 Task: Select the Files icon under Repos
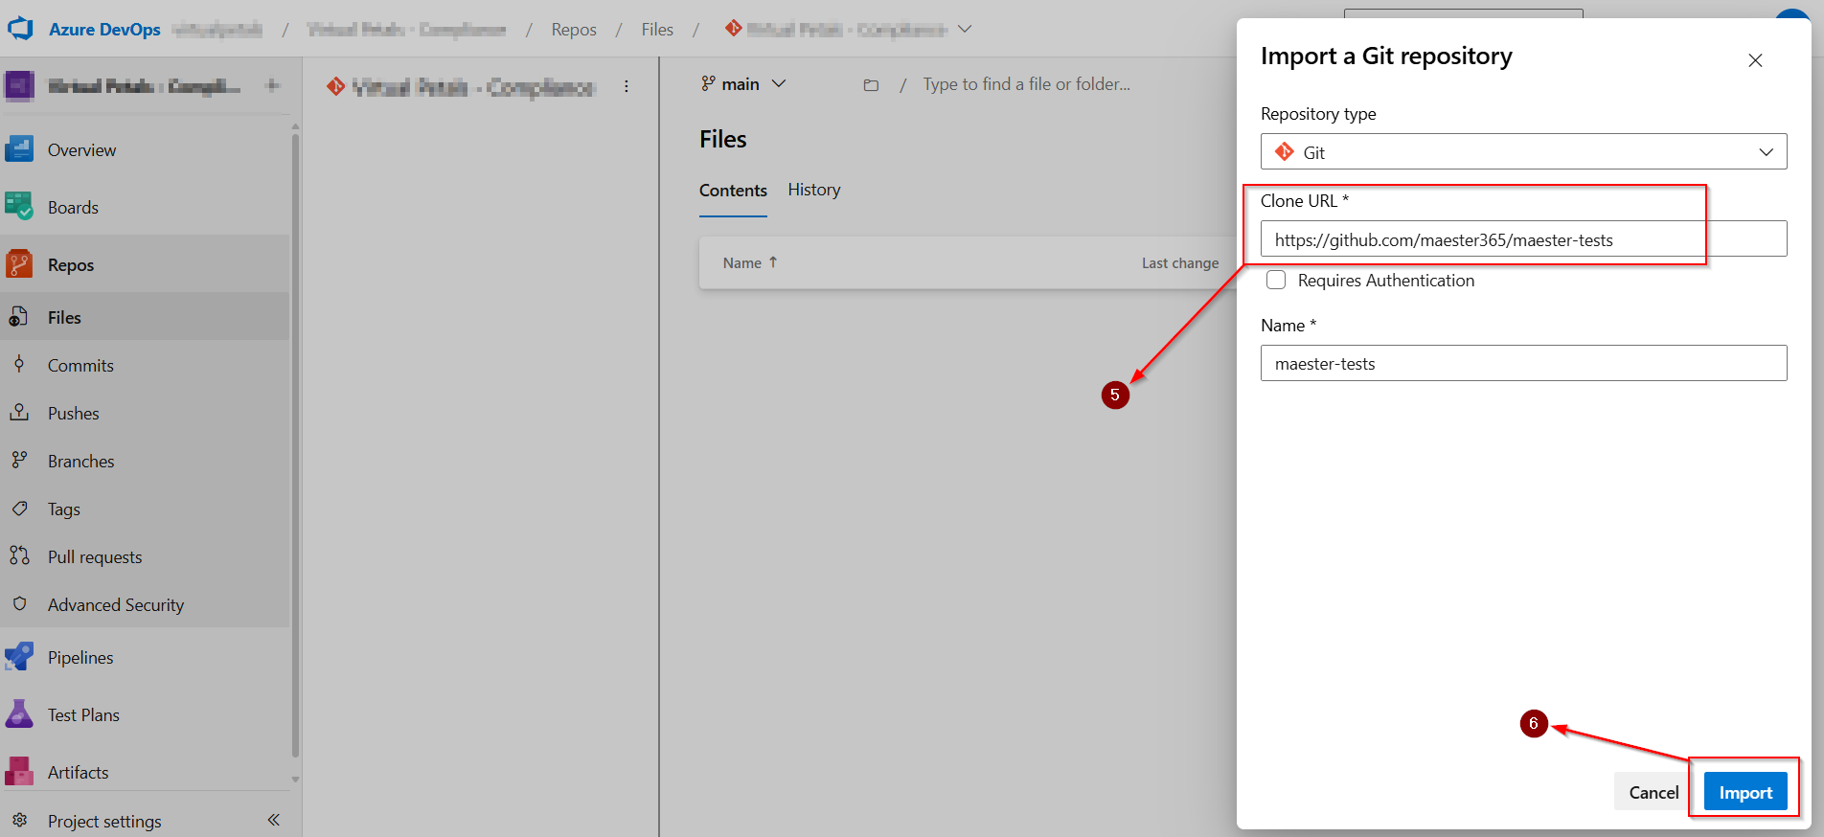(x=18, y=317)
